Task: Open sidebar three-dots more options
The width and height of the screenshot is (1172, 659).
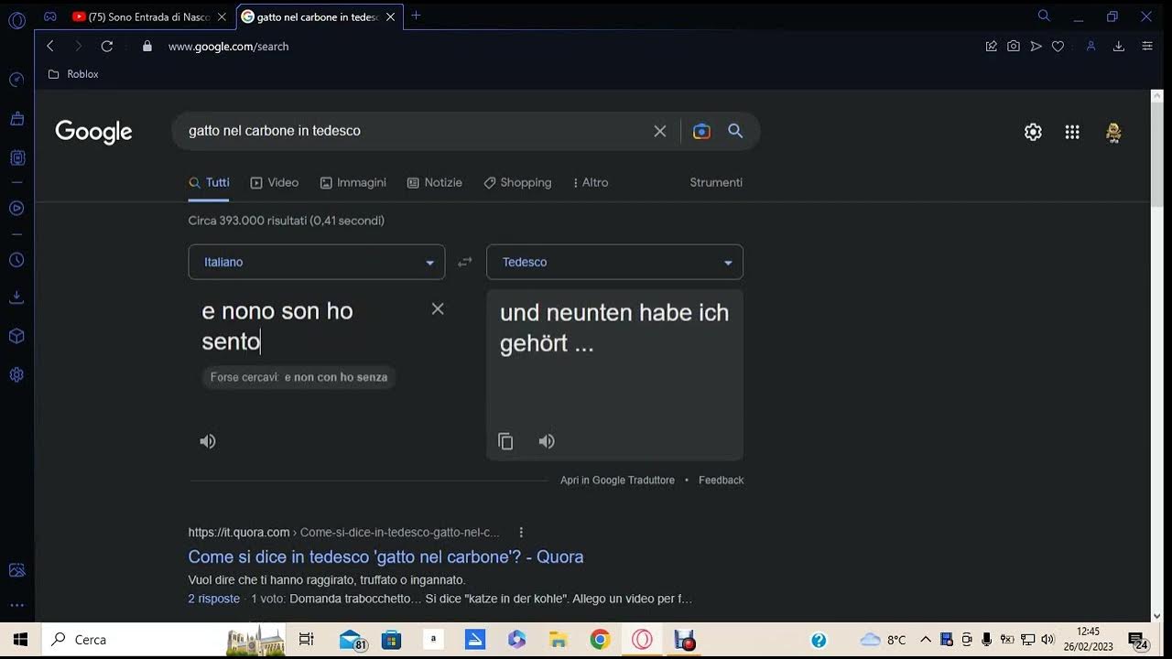Action: tap(16, 606)
